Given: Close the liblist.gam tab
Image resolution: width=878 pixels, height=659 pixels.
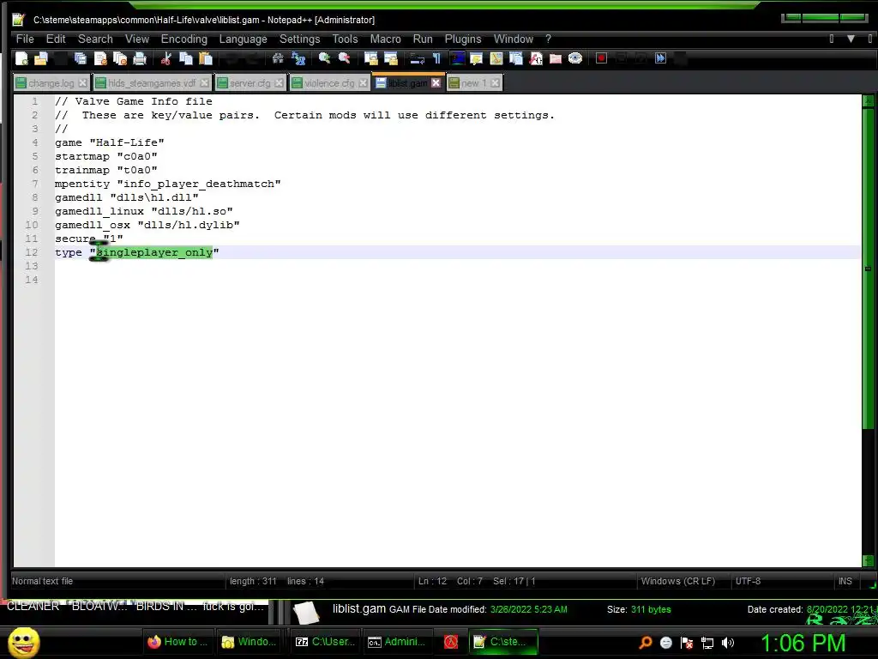Looking at the screenshot, I should [436, 83].
